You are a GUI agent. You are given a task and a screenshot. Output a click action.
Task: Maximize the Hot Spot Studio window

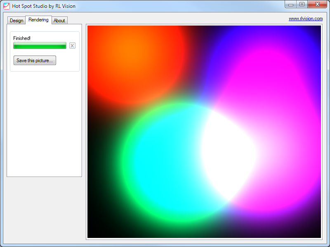pos(302,4)
